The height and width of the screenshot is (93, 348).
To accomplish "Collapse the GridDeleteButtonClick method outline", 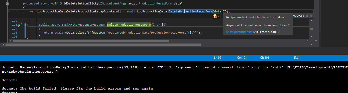I will click(7, 4).
